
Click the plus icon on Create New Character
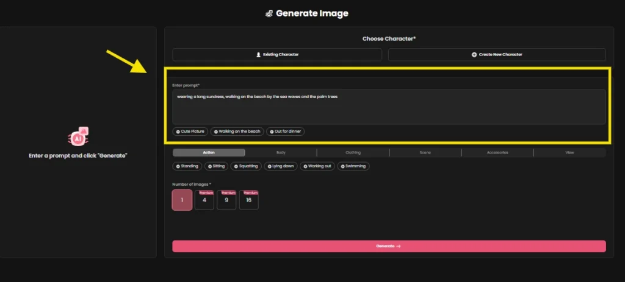[x=474, y=54]
